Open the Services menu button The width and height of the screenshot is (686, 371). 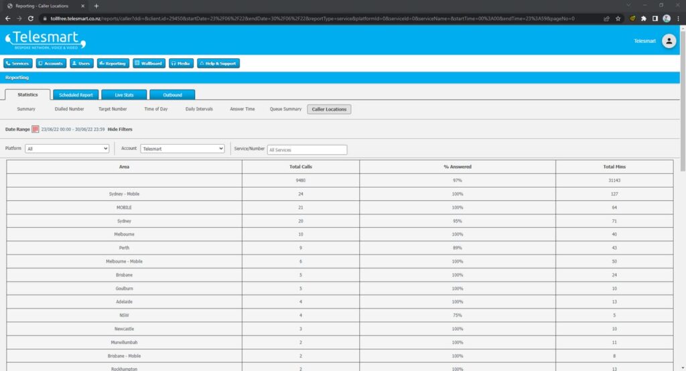click(18, 64)
